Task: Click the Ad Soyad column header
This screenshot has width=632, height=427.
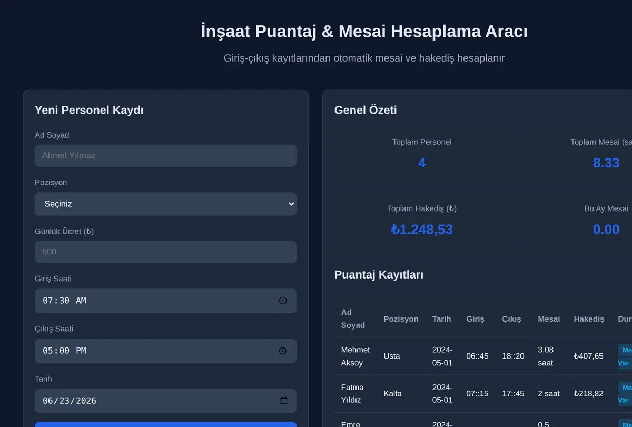Action: coord(353,319)
